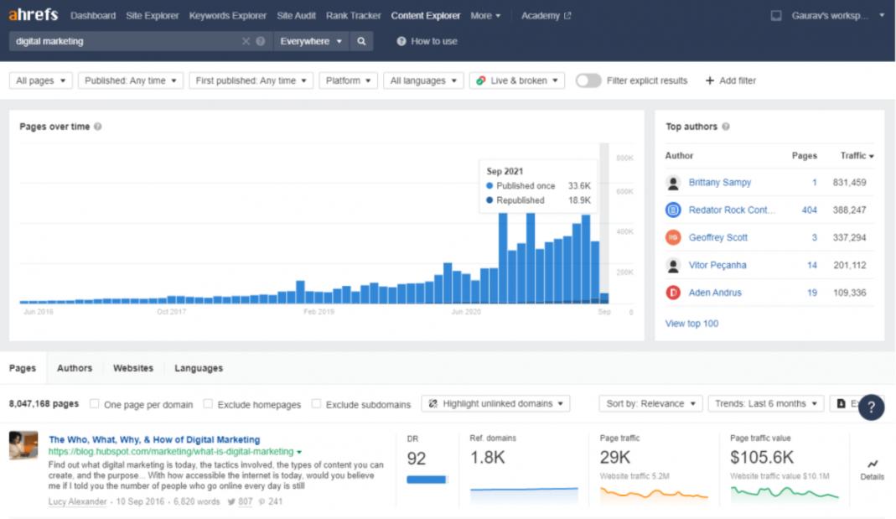
Task: Expand the Sort by: Relevance dropdown
Action: pyautogui.click(x=650, y=403)
